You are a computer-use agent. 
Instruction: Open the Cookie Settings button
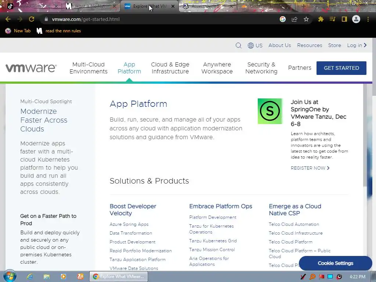tap(336, 263)
